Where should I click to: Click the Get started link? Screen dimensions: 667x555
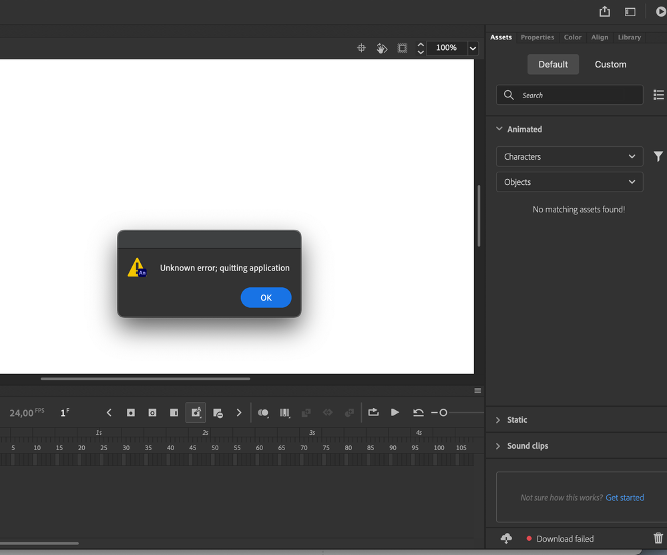(x=624, y=498)
